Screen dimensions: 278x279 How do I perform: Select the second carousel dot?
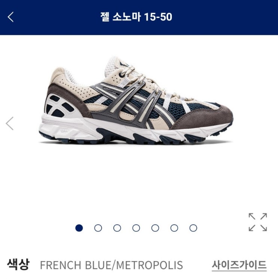pos(98,228)
